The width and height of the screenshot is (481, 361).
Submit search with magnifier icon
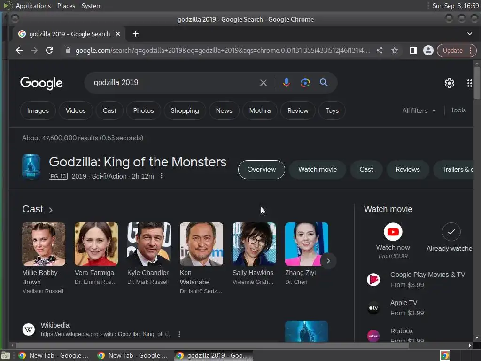(x=324, y=83)
